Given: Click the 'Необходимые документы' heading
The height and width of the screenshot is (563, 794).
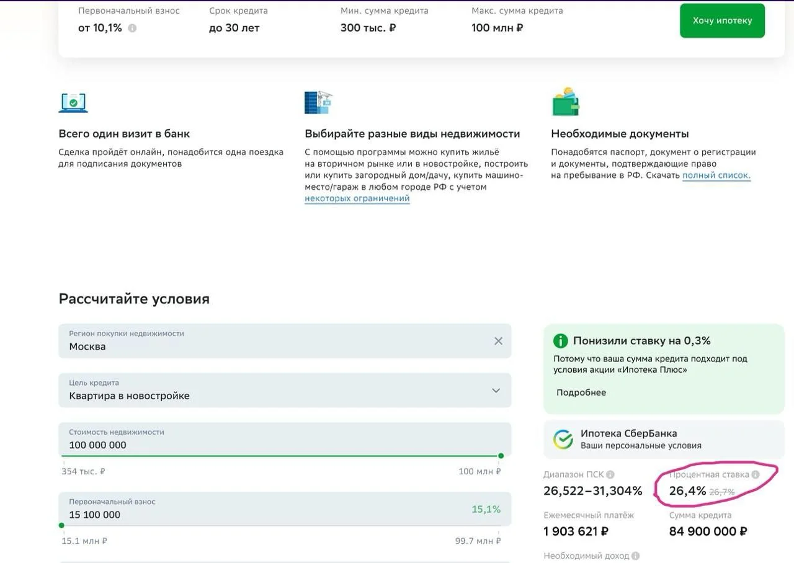Looking at the screenshot, I should [x=620, y=134].
